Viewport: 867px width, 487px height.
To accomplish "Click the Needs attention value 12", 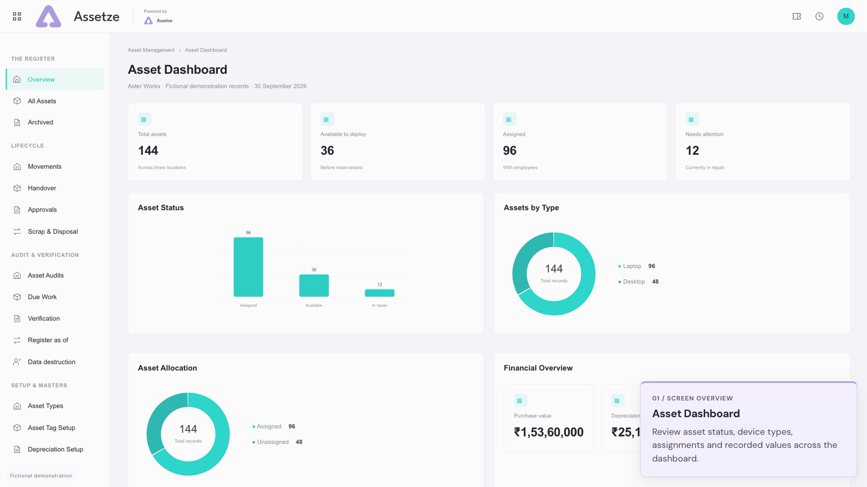I will tap(692, 150).
